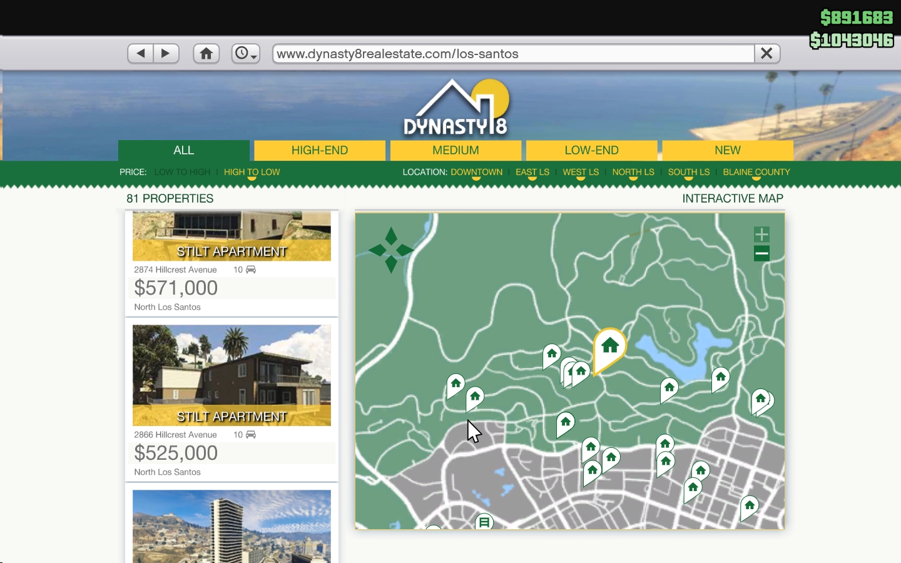Click the garage marker at map bottom
Image resolution: width=901 pixels, height=563 pixels.
click(484, 522)
